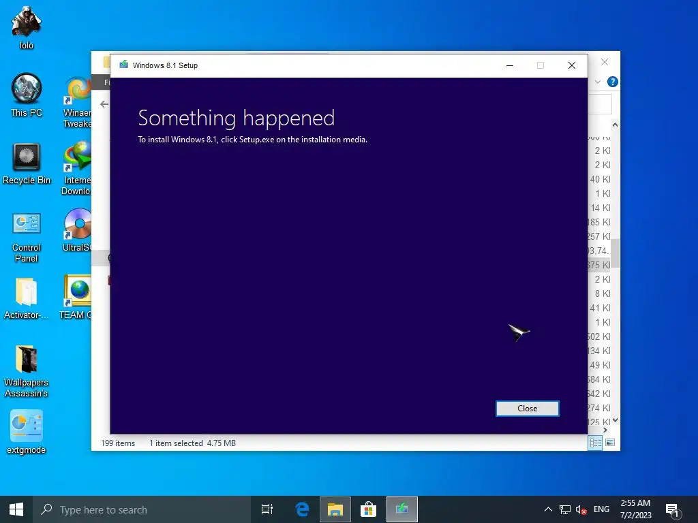
Task: Go back in File Explorer window
Action: click(104, 104)
